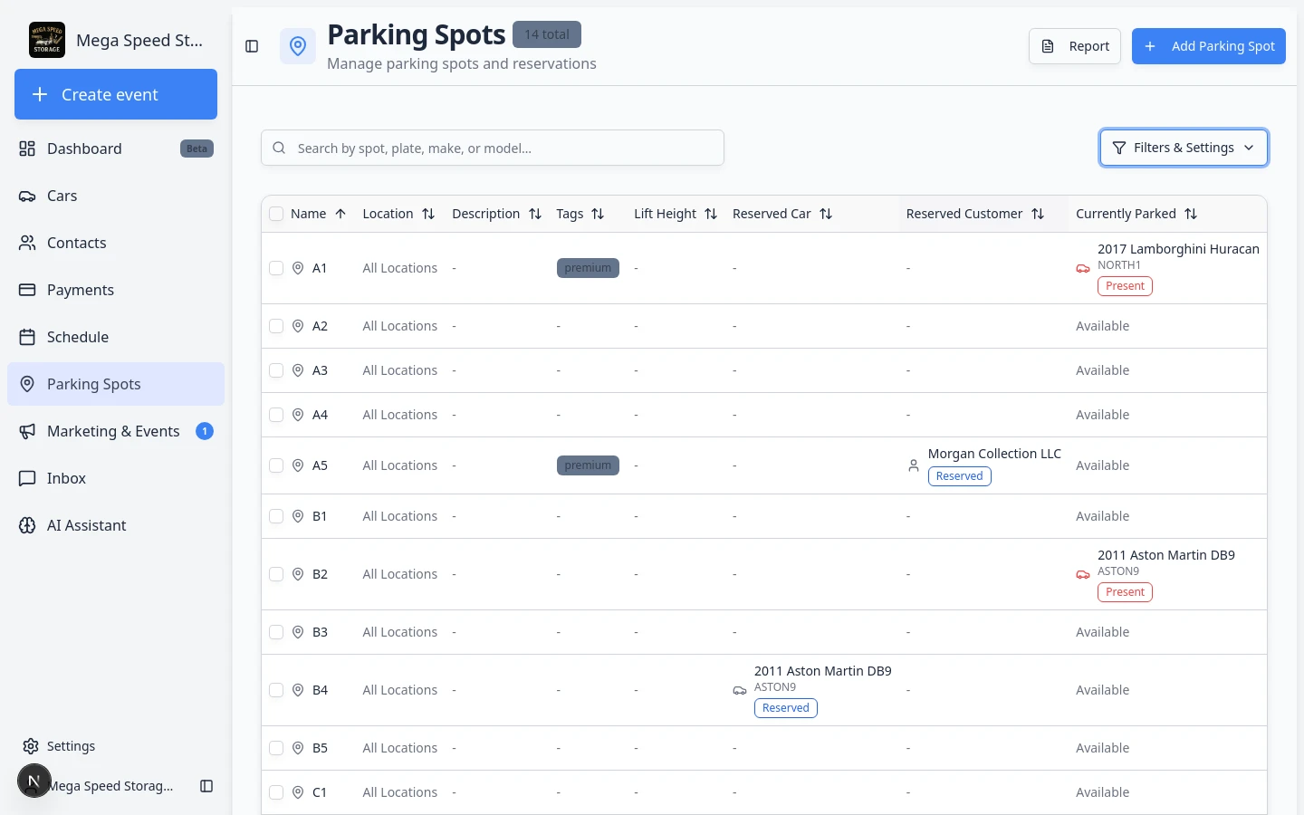Click Present badge under NORTH1
Viewport: 1304px width, 815px height.
pos(1125,286)
